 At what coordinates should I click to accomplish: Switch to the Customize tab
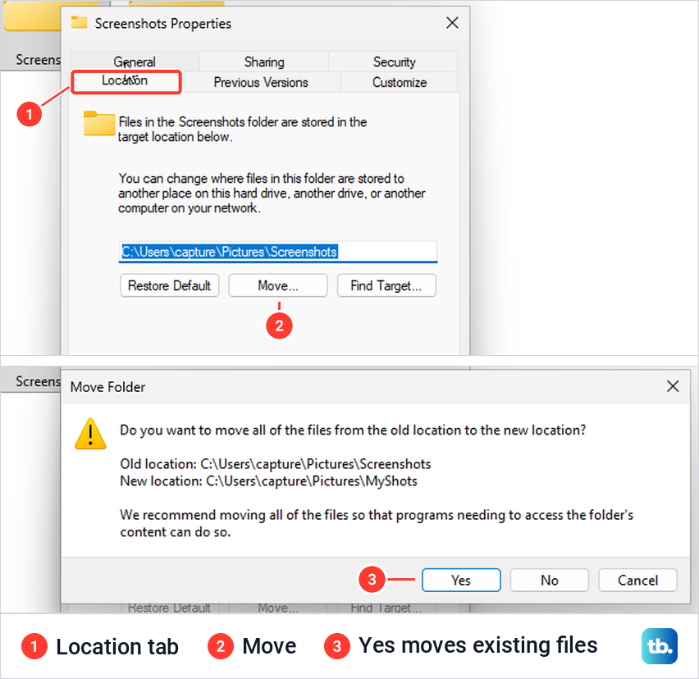400,83
